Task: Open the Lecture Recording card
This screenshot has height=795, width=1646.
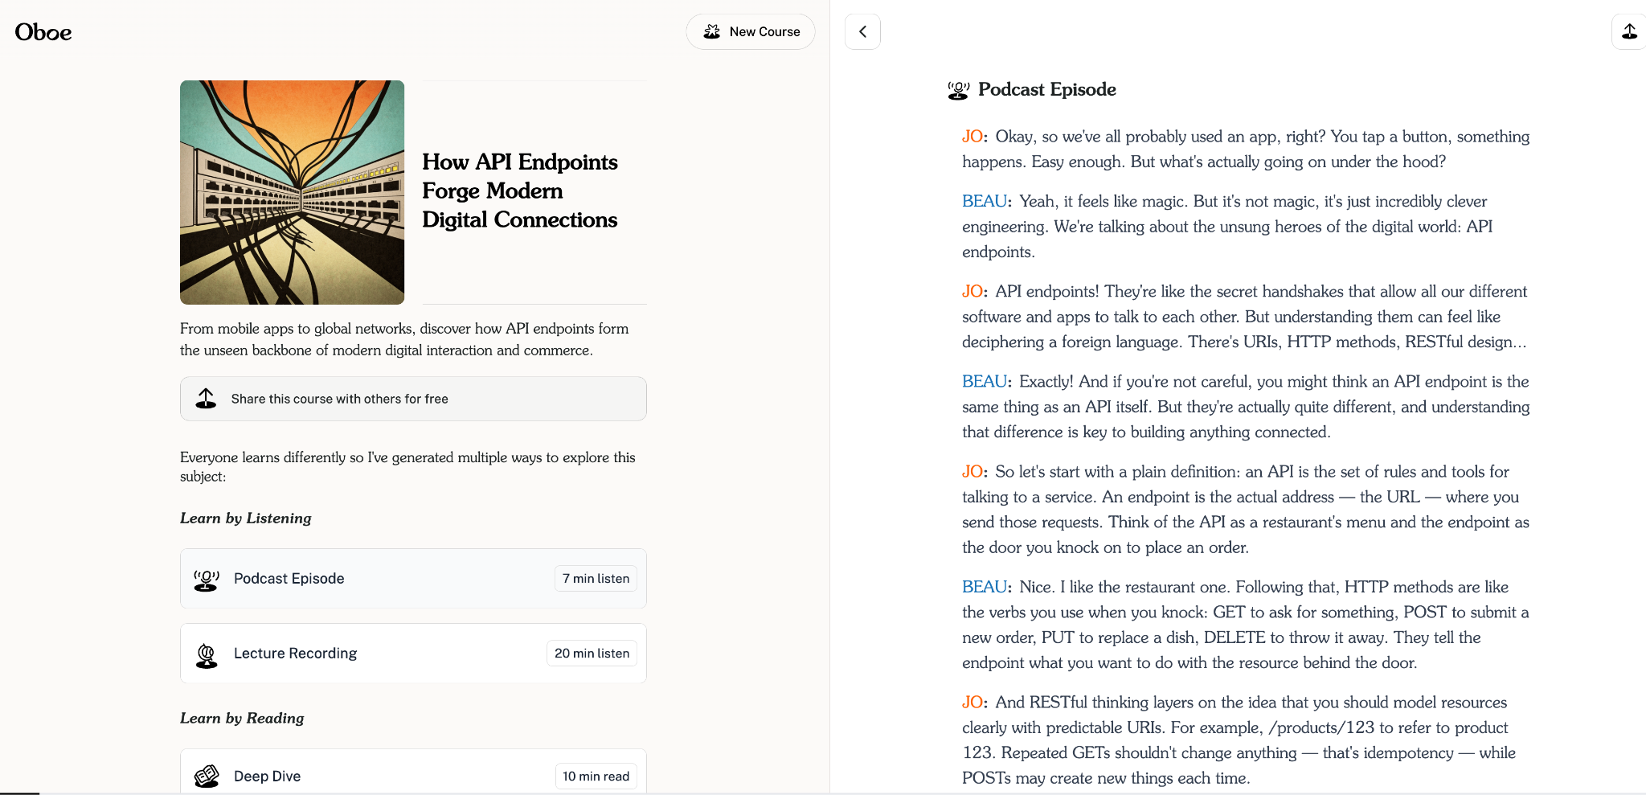Action: [x=413, y=654]
